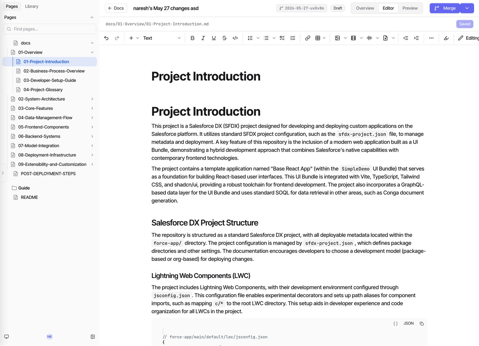Increase indent of the paragraph
This screenshot has width=479, height=346.
[416, 38]
